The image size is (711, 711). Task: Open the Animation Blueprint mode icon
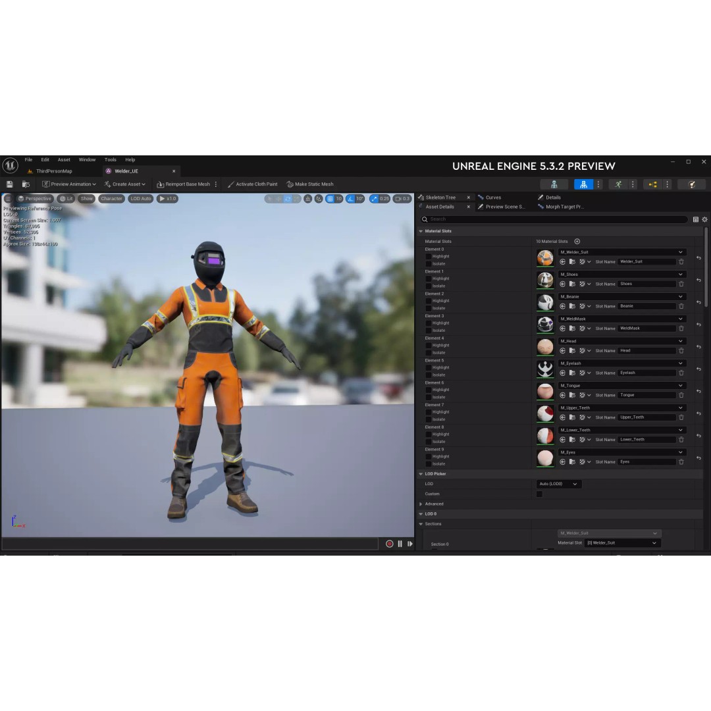652,184
